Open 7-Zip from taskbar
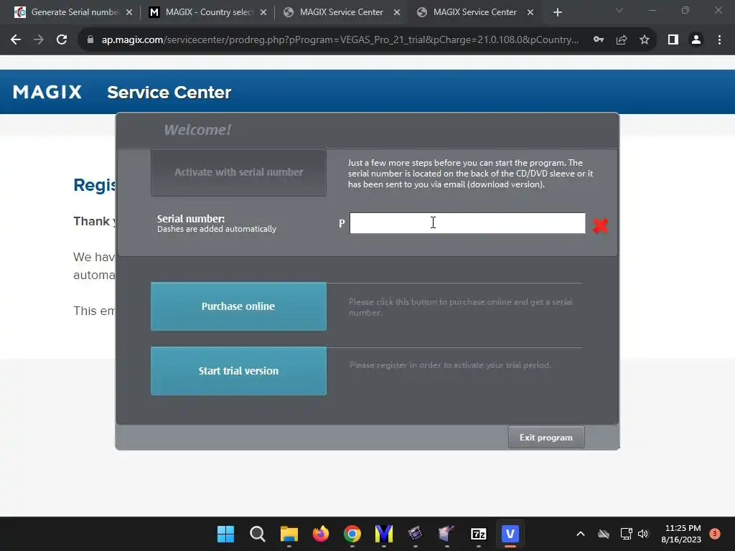Image resolution: width=735 pixels, height=551 pixels. 479,534
